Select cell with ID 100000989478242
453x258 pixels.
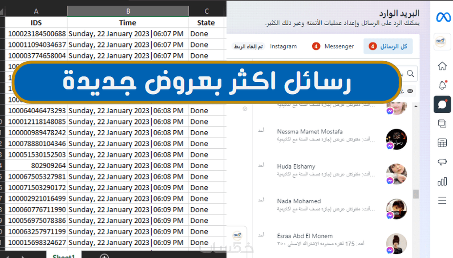pos(36,132)
